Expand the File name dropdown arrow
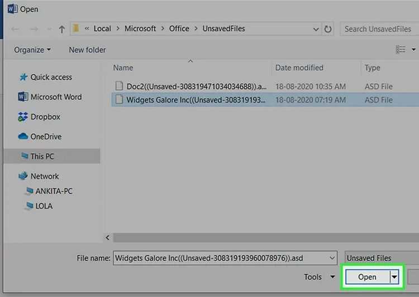The height and width of the screenshot is (297, 419). tap(332, 258)
